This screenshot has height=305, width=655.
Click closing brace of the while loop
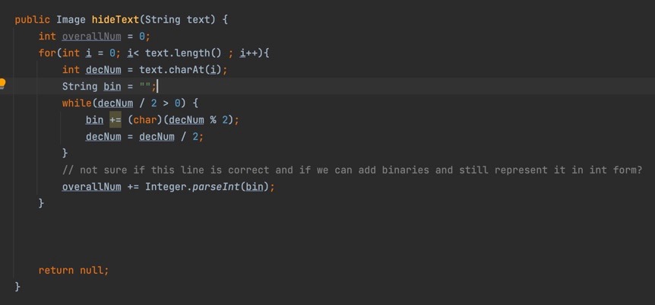tap(65, 153)
